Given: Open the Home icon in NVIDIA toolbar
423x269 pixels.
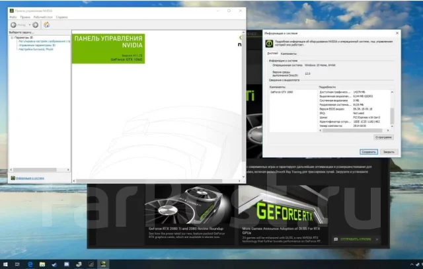Looking at the screenshot, I should 47,25.
